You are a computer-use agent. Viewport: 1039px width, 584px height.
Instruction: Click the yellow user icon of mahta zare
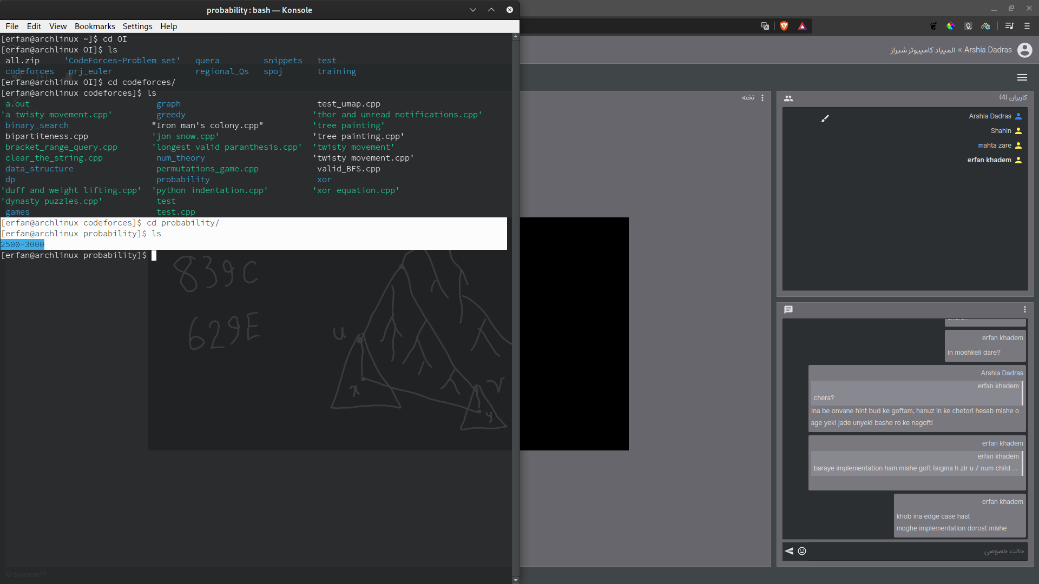coord(1018,145)
